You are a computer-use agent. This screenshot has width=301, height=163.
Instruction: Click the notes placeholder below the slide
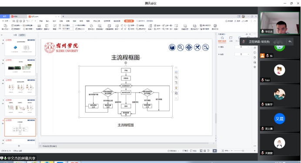point(50,146)
